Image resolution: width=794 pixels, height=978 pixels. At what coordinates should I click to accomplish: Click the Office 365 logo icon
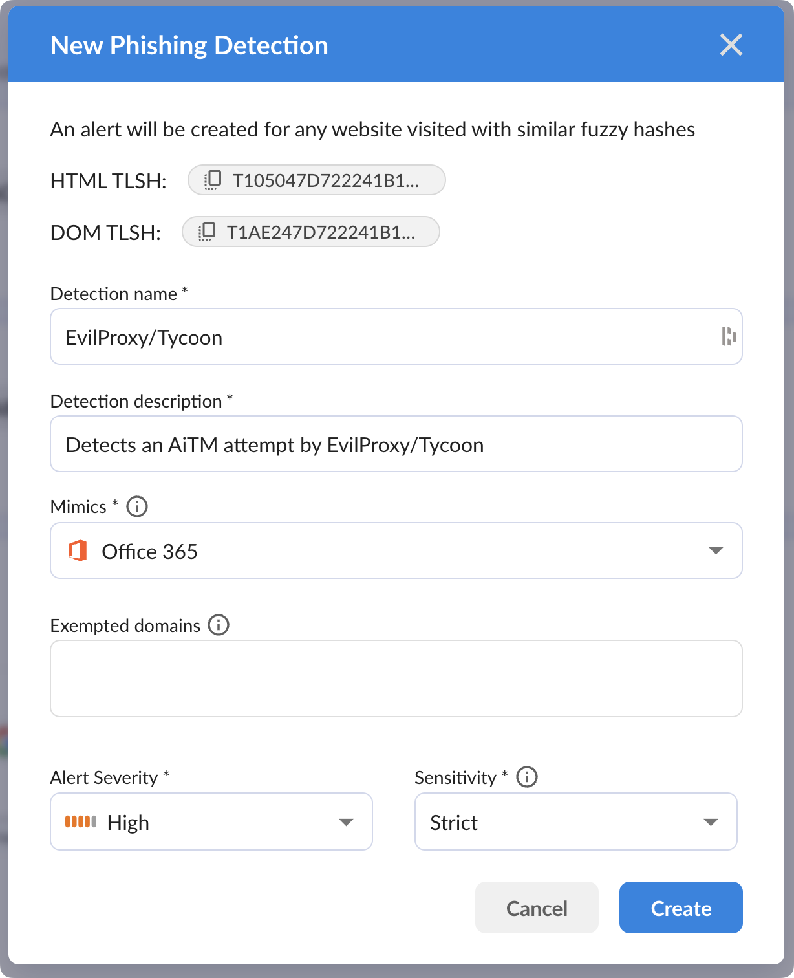point(78,551)
